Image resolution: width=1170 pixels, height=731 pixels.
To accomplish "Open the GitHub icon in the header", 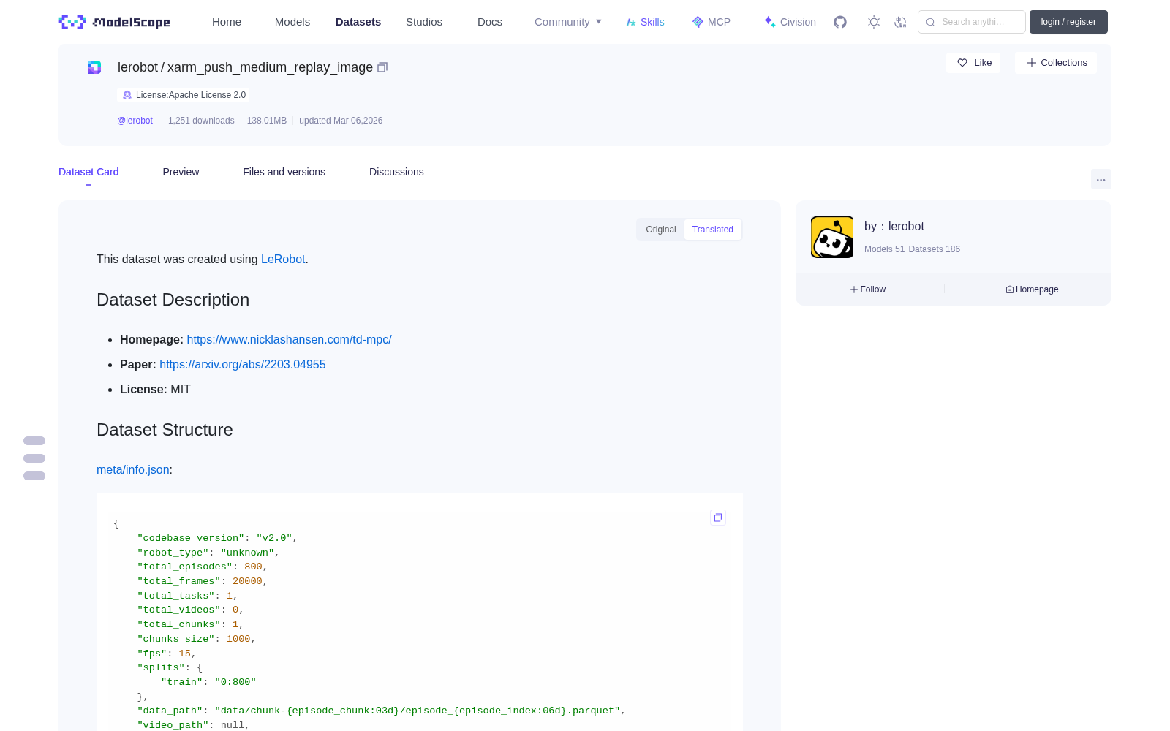I will (840, 22).
